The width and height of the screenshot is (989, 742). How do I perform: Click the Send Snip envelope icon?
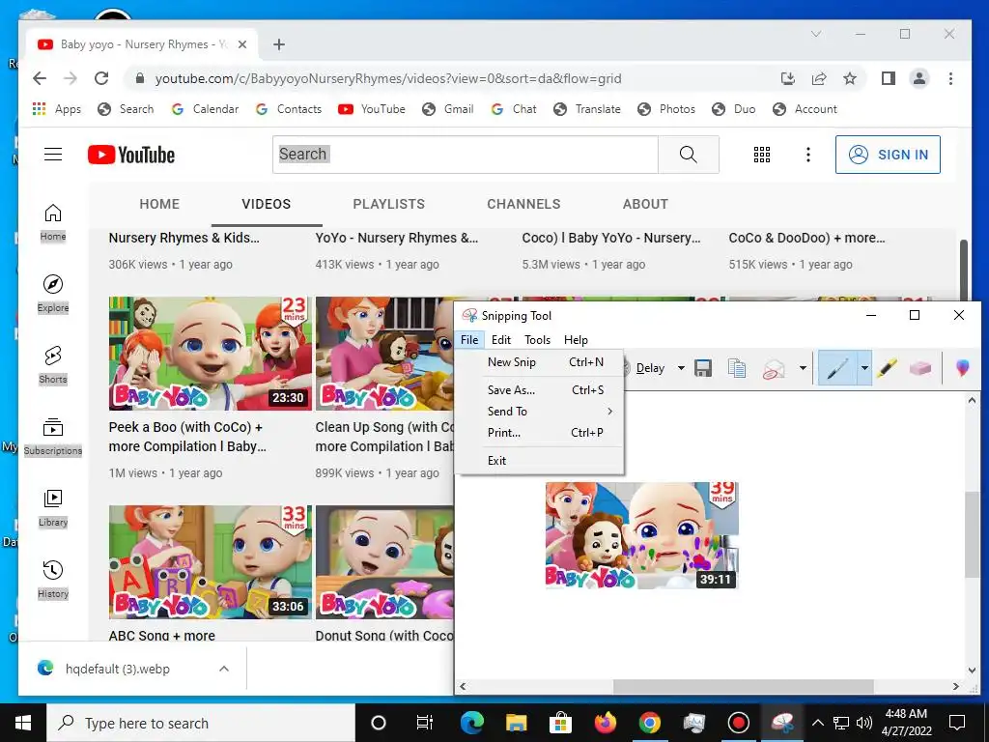(774, 368)
